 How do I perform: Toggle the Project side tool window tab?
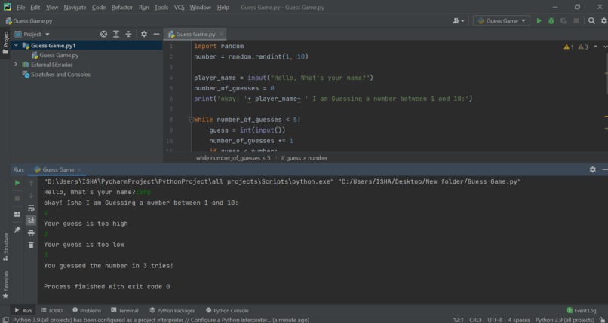click(5, 43)
